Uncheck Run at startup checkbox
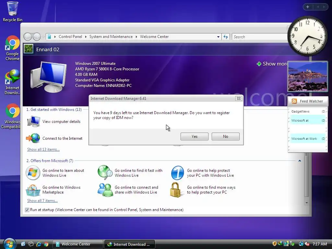This screenshot has height=249, width=332. tap(27, 210)
